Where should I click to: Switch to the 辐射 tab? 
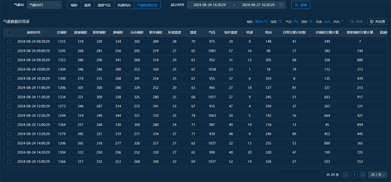point(74,5)
